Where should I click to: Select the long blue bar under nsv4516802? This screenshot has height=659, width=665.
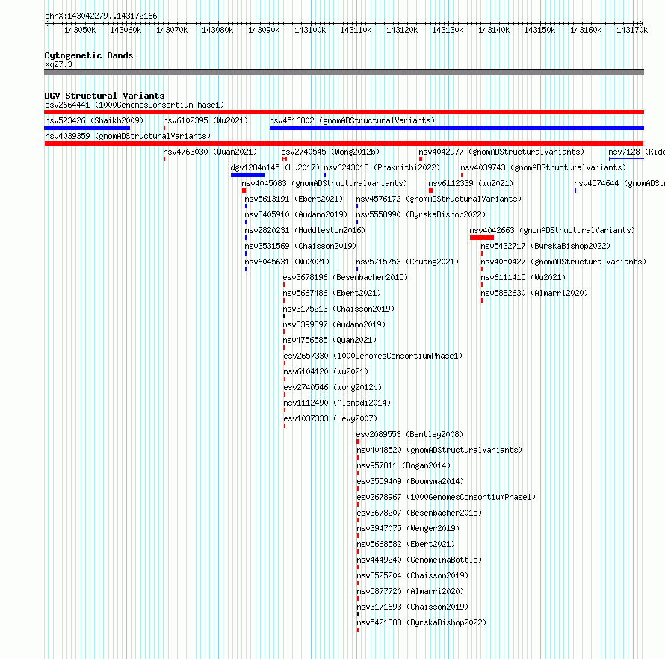point(457,128)
